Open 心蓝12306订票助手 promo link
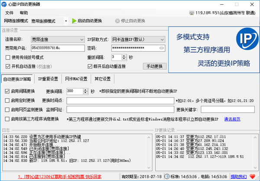This screenshot has height=181, width=260. [60, 177]
